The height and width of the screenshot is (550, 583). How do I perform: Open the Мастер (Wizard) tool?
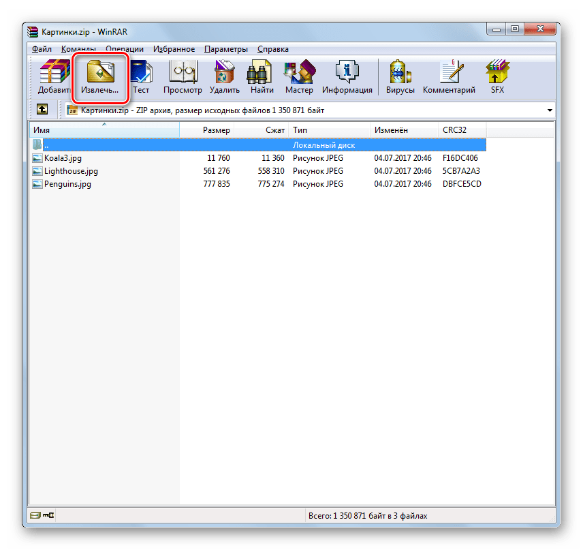299,76
